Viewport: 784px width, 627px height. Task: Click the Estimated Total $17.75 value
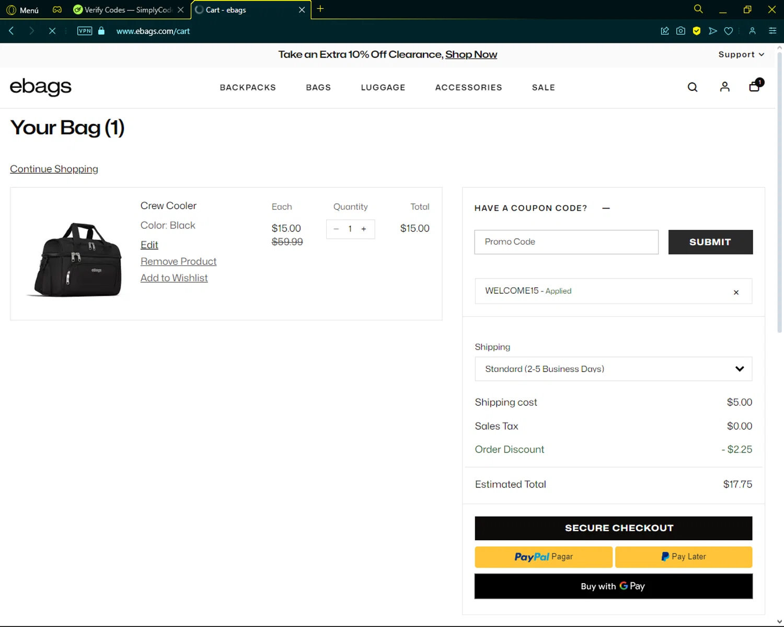[x=737, y=484]
